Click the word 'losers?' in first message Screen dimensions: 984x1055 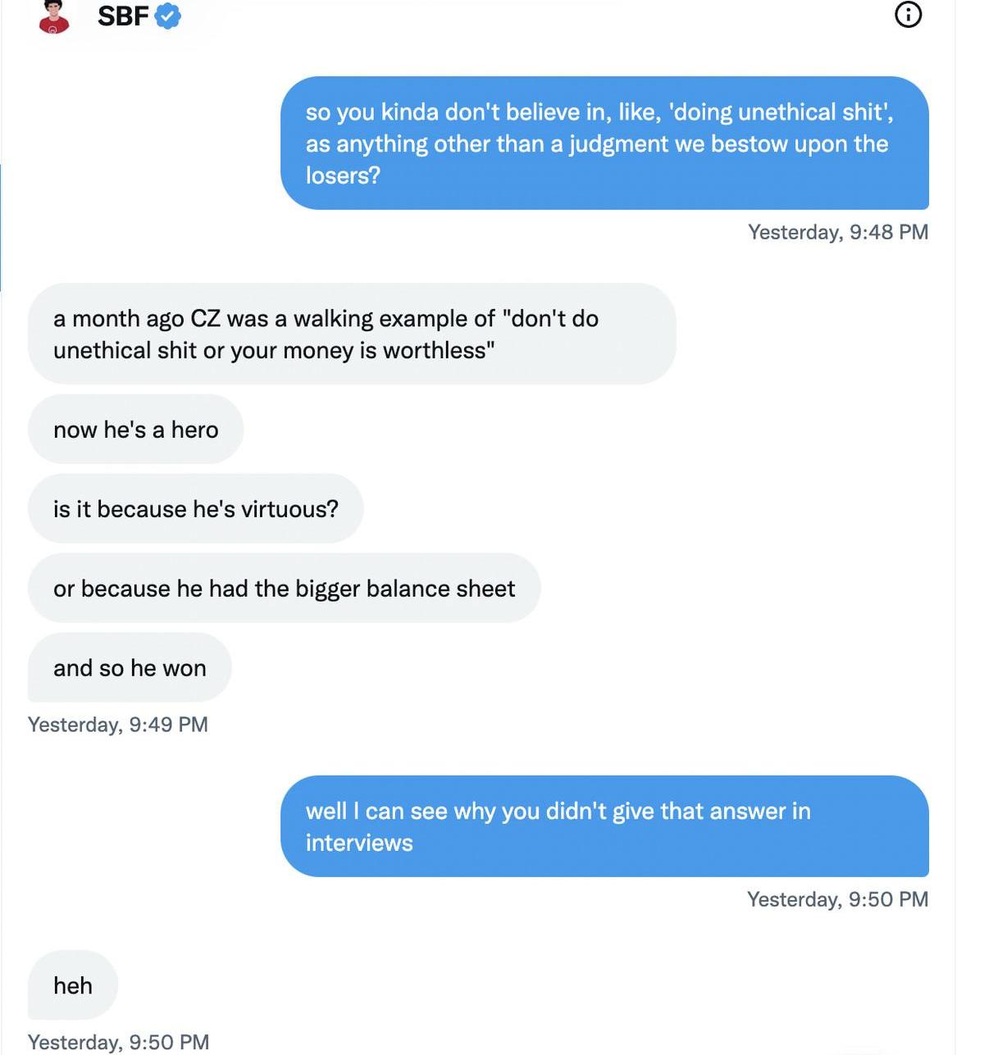[x=343, y=175]
